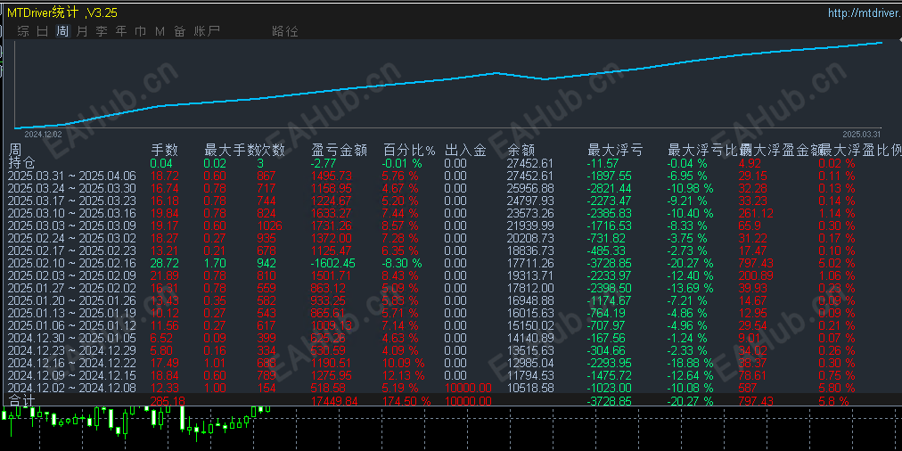The width and height of the screenshot is (902, 451).
Task: Open the 月 monthly statistics tab
Action: (82, 31)
